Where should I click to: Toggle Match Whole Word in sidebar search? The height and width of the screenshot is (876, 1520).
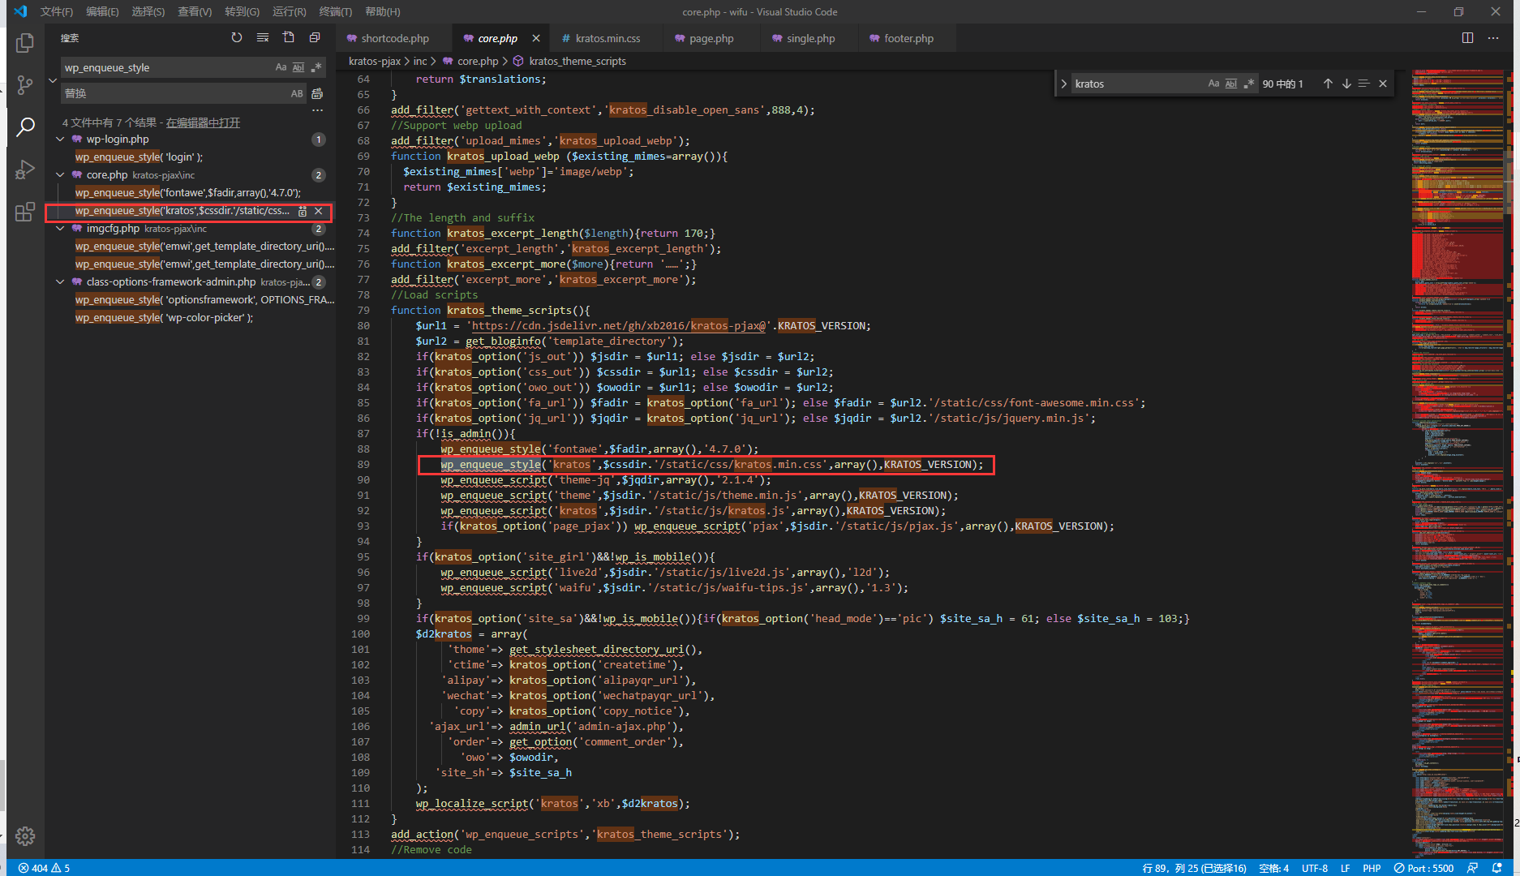pos(298,67)
